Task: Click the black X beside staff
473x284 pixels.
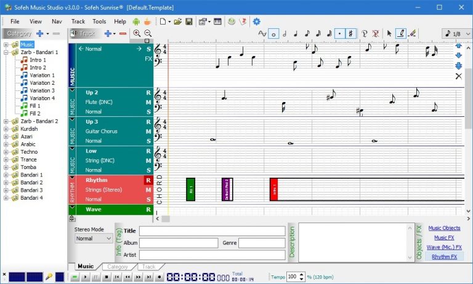Action: click(458, 76)
